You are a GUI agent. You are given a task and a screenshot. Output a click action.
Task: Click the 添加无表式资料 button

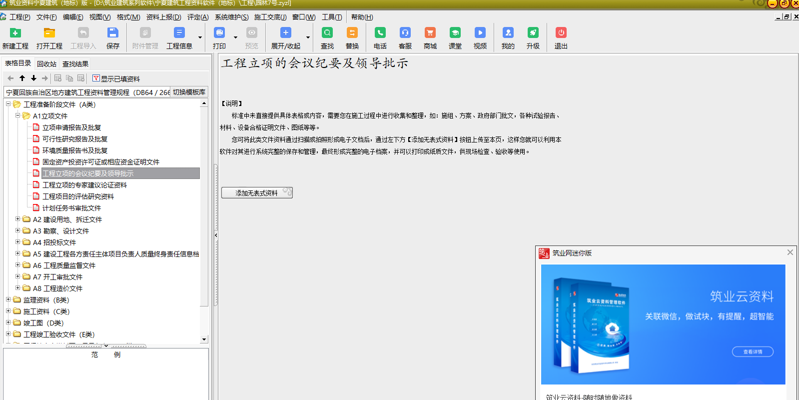[x=257, y=193]
